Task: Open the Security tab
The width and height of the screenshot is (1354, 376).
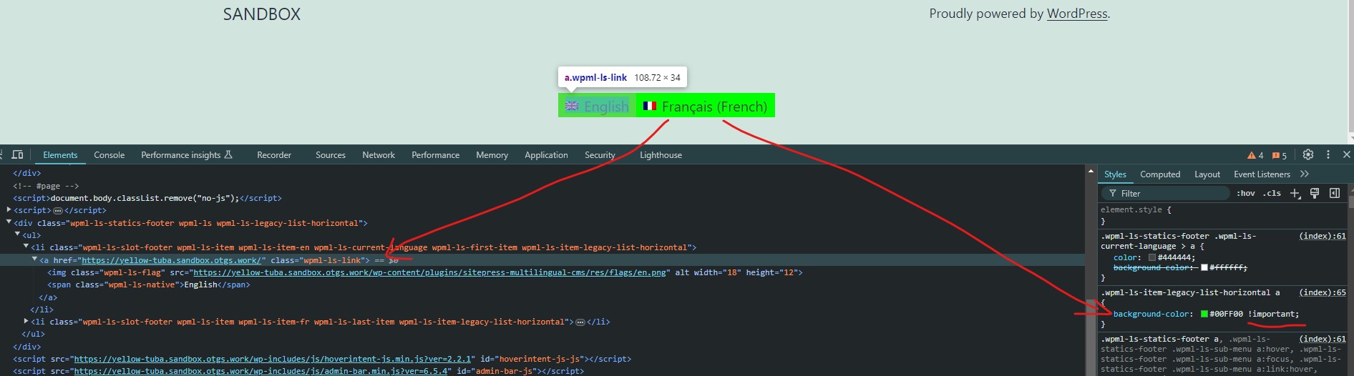Action: pos(600,155)
